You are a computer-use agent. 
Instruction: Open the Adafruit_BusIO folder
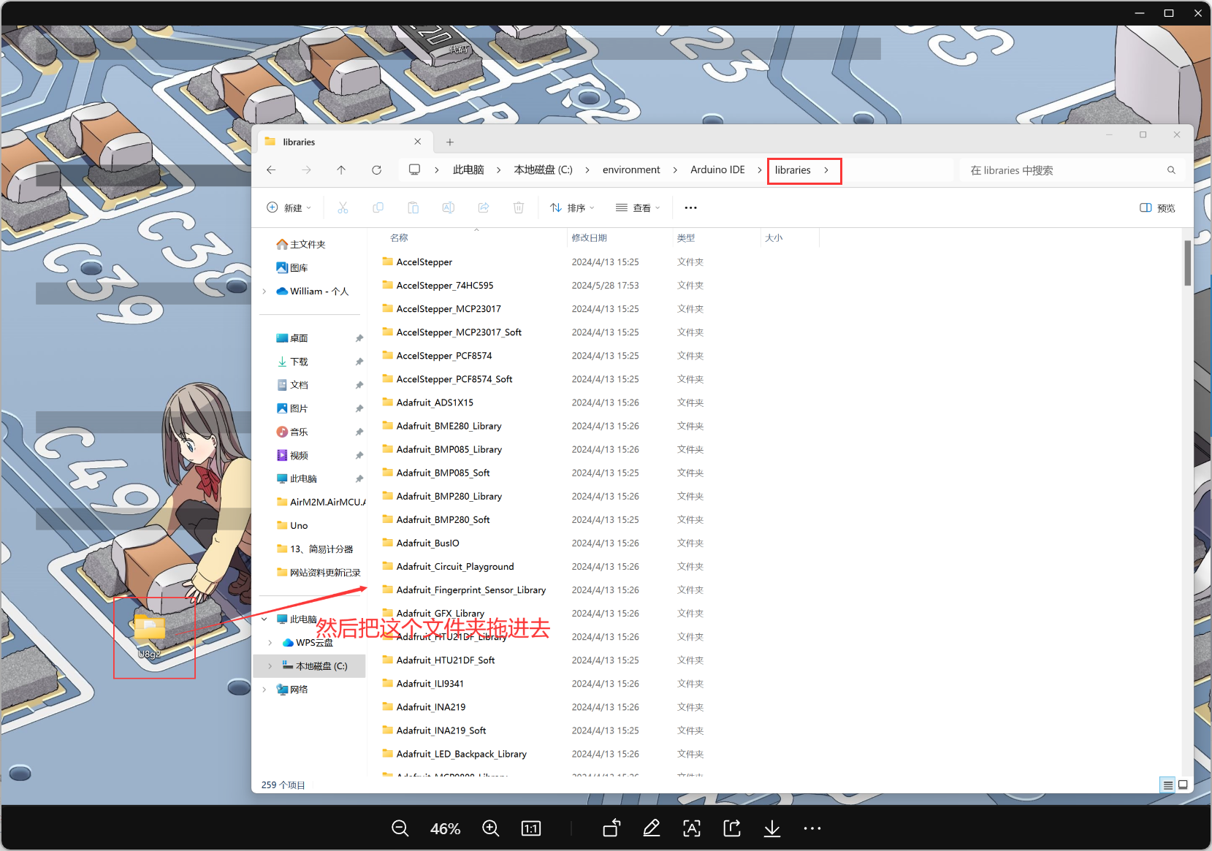pos(427,543)
